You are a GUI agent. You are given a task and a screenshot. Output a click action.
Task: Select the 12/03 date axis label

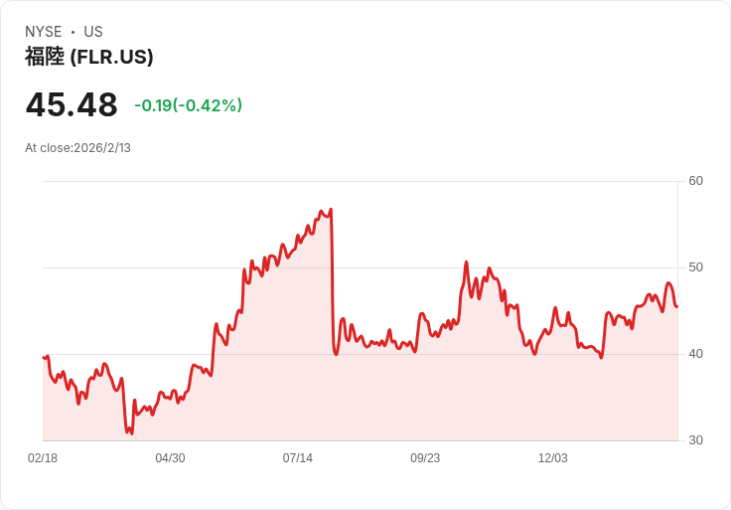553,458
